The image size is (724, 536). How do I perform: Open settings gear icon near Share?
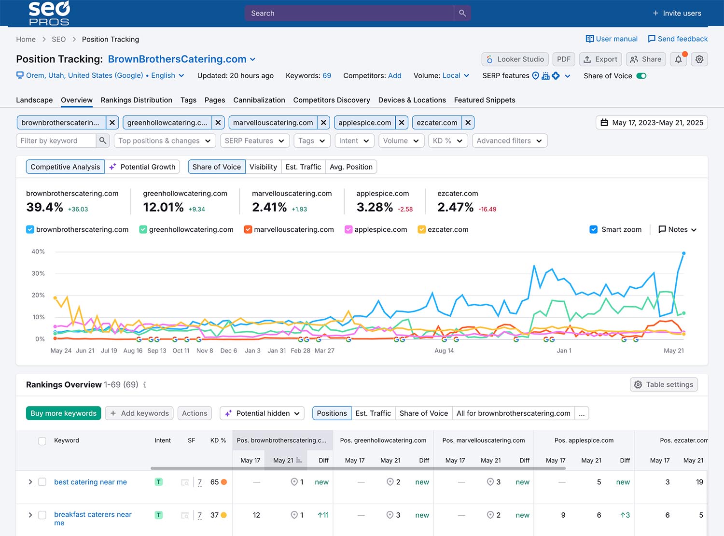(699, 59)
